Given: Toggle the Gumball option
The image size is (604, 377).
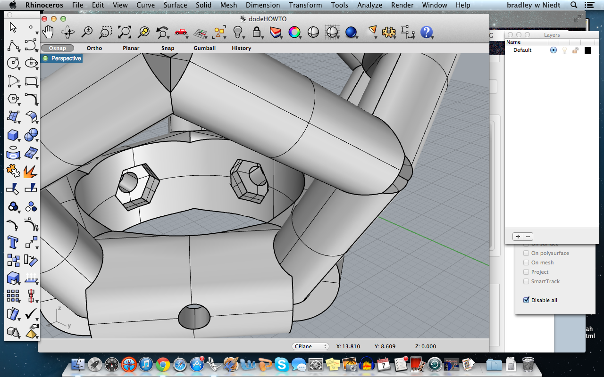Looking at the screenshot, I should 204,48.
